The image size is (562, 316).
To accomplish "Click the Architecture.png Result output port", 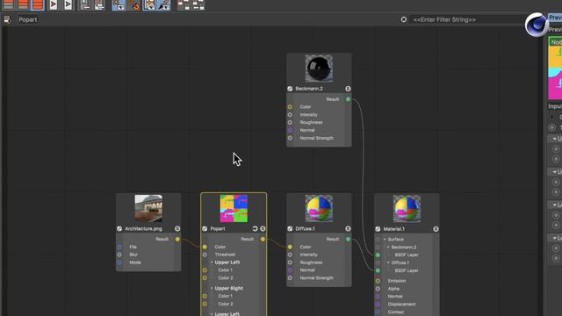I will [177, 239].
